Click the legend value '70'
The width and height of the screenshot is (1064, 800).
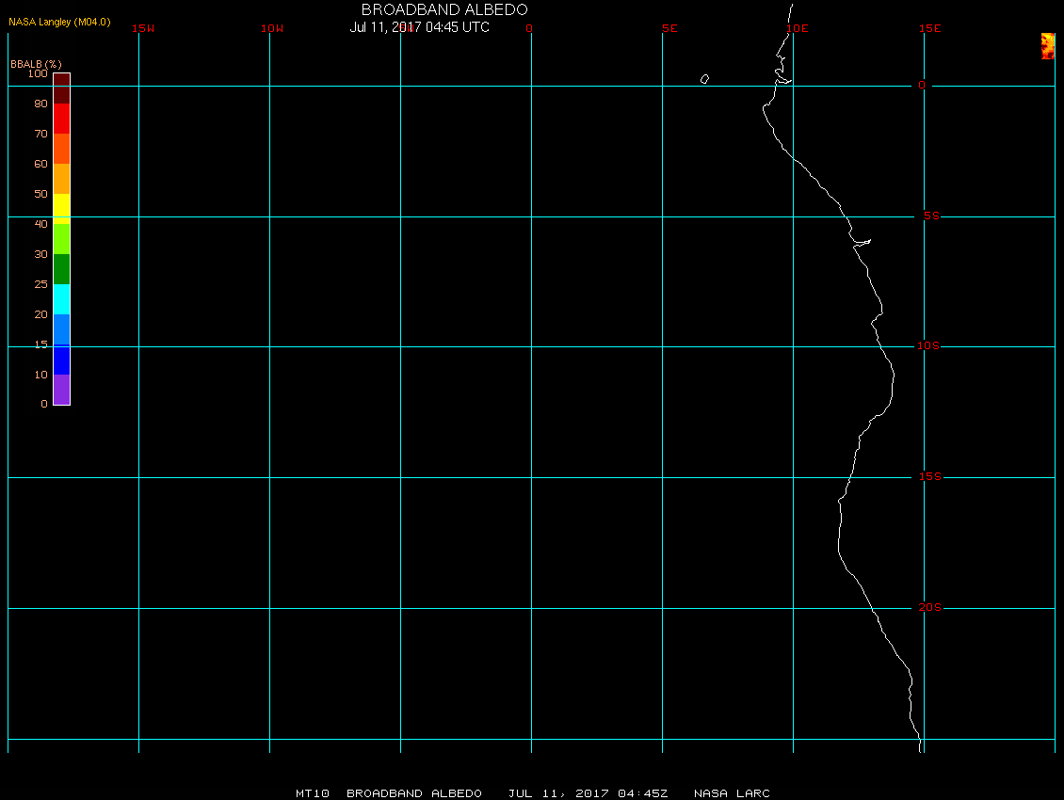[x=40, y=134]
